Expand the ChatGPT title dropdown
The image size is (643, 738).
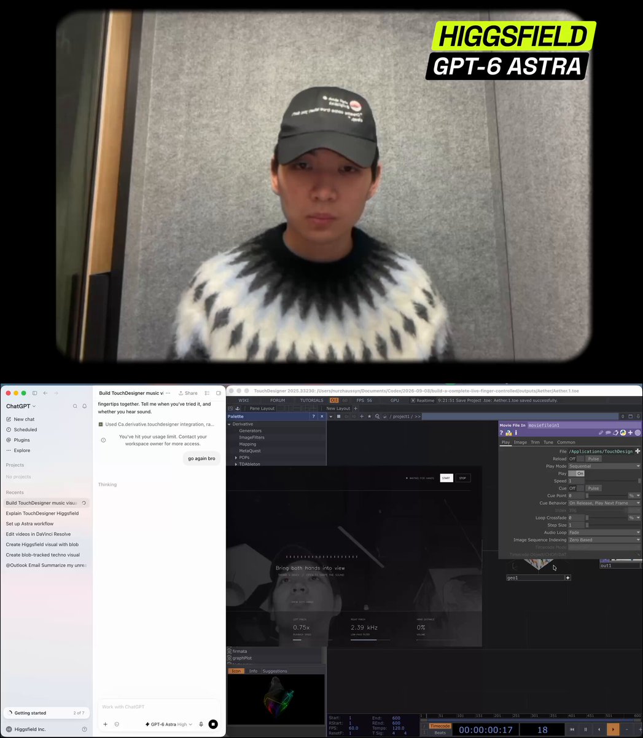pyautogui.click(x=21, y=407)
